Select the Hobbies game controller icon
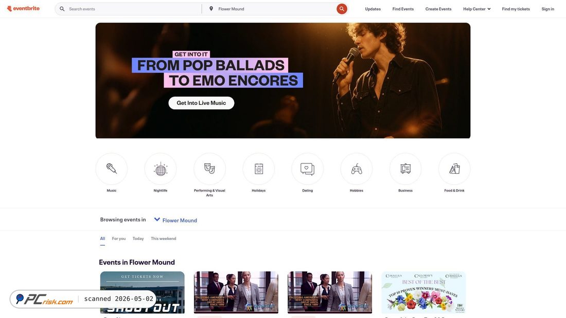Image resolution: width=566 pixels, height=318 pixels. (x=356, y=169)
